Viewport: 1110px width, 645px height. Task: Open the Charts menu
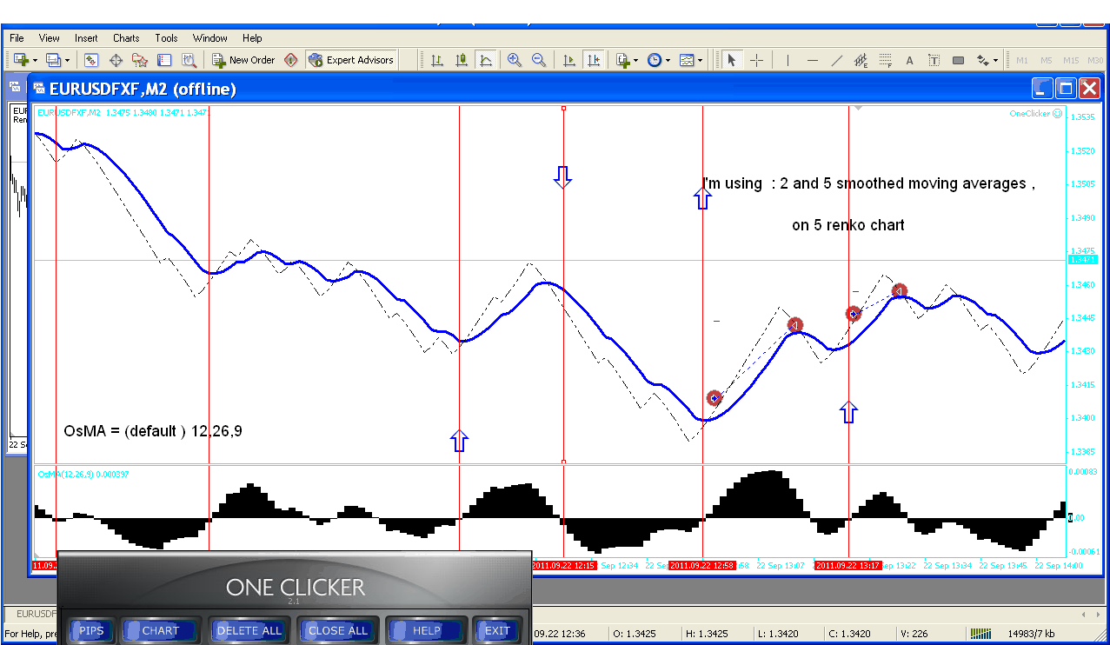126,38
